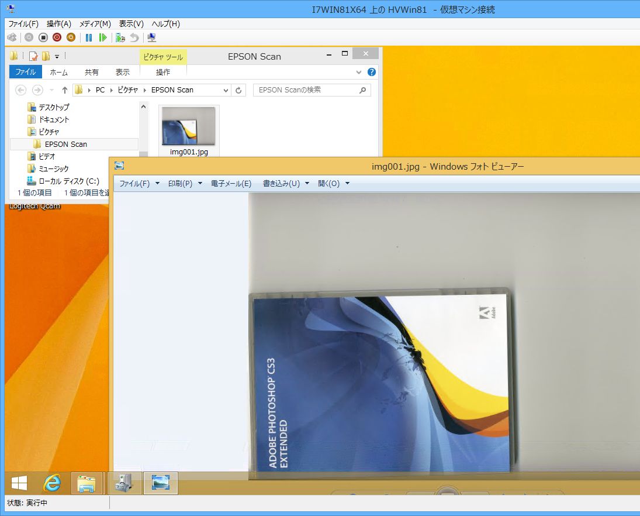Viewport: 640px width, 516px height.
Task: Click the grey Start VM power icon
Action: pyautogui.click(x=29, y=37)
